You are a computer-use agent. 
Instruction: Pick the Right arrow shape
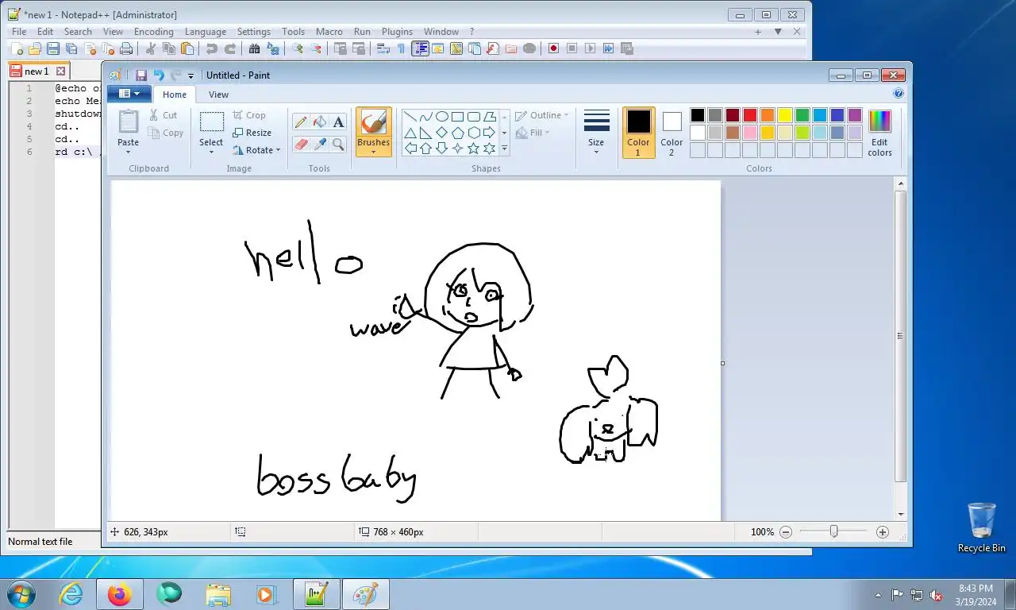(489, 133)
